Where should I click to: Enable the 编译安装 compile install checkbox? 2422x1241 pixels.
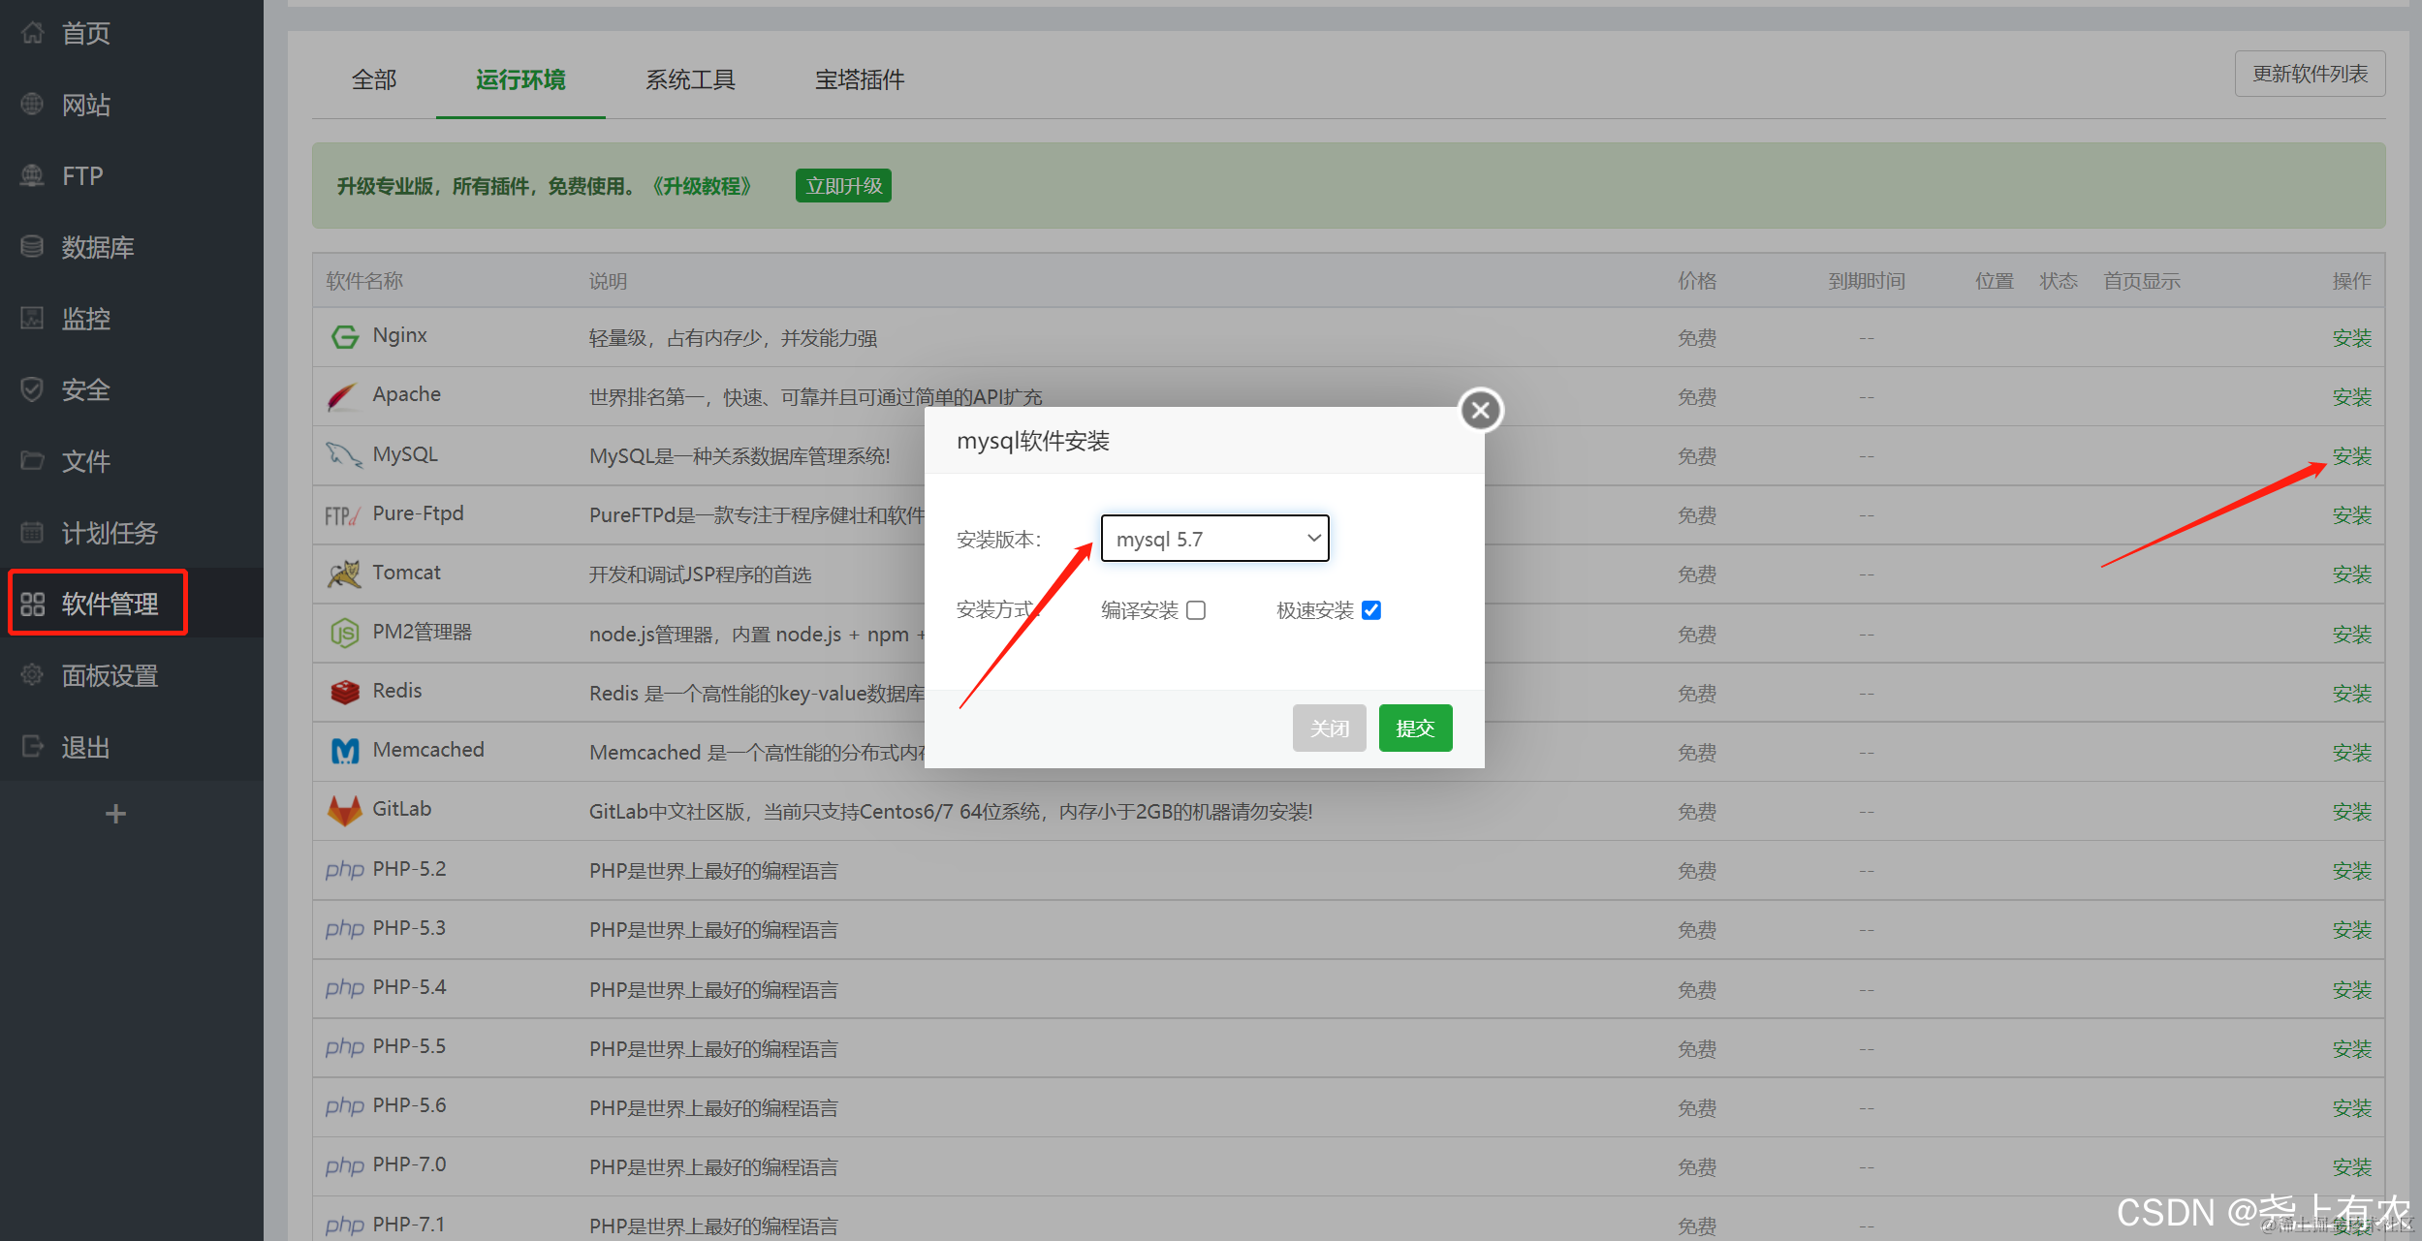point(1196,610)
